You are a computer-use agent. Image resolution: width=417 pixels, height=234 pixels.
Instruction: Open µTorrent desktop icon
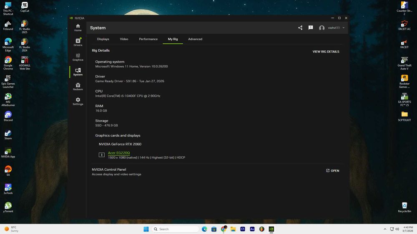point(8,207)
